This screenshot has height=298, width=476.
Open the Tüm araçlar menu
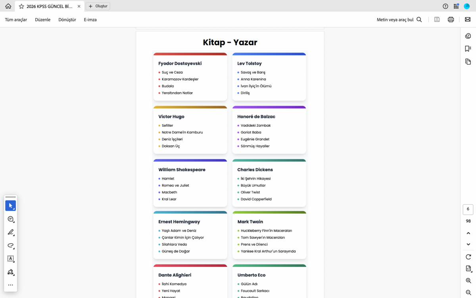pos(16,19)
